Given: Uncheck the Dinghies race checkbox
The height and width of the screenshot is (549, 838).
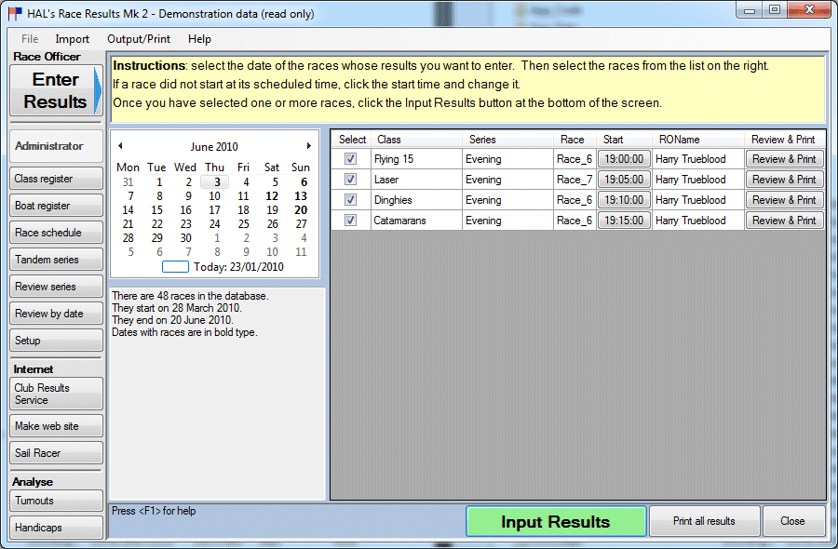Looking at the screenshot, I should click(351, 200).
